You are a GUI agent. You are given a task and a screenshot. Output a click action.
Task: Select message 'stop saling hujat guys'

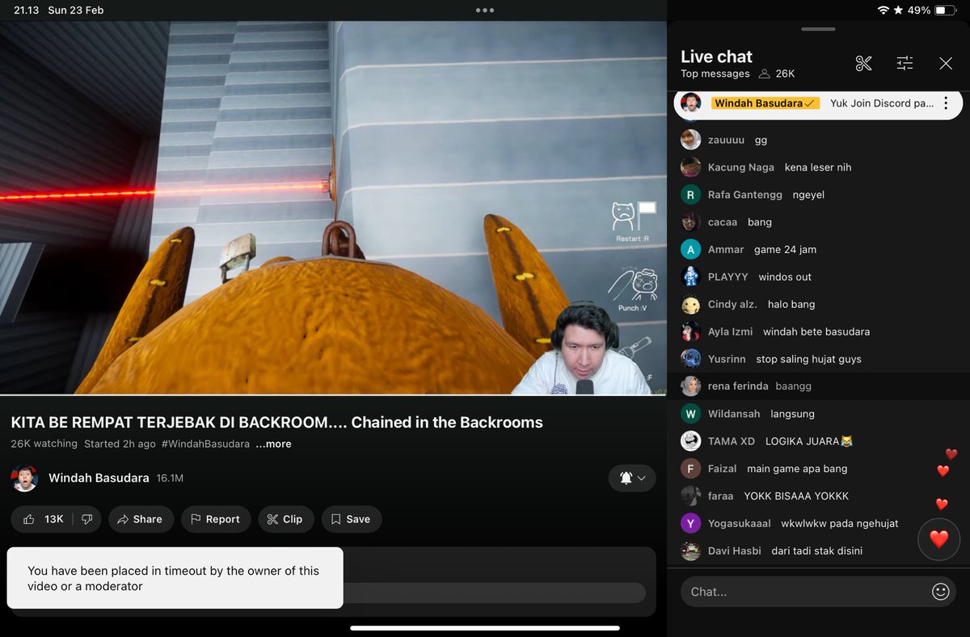pos(808,359)
